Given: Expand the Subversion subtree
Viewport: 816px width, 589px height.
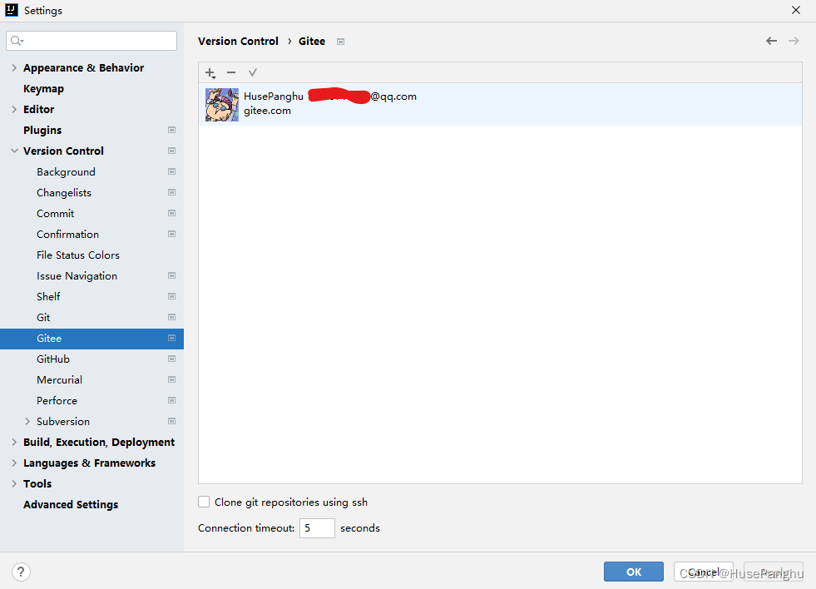Looking at the screenshot, I should pos(27,422).
